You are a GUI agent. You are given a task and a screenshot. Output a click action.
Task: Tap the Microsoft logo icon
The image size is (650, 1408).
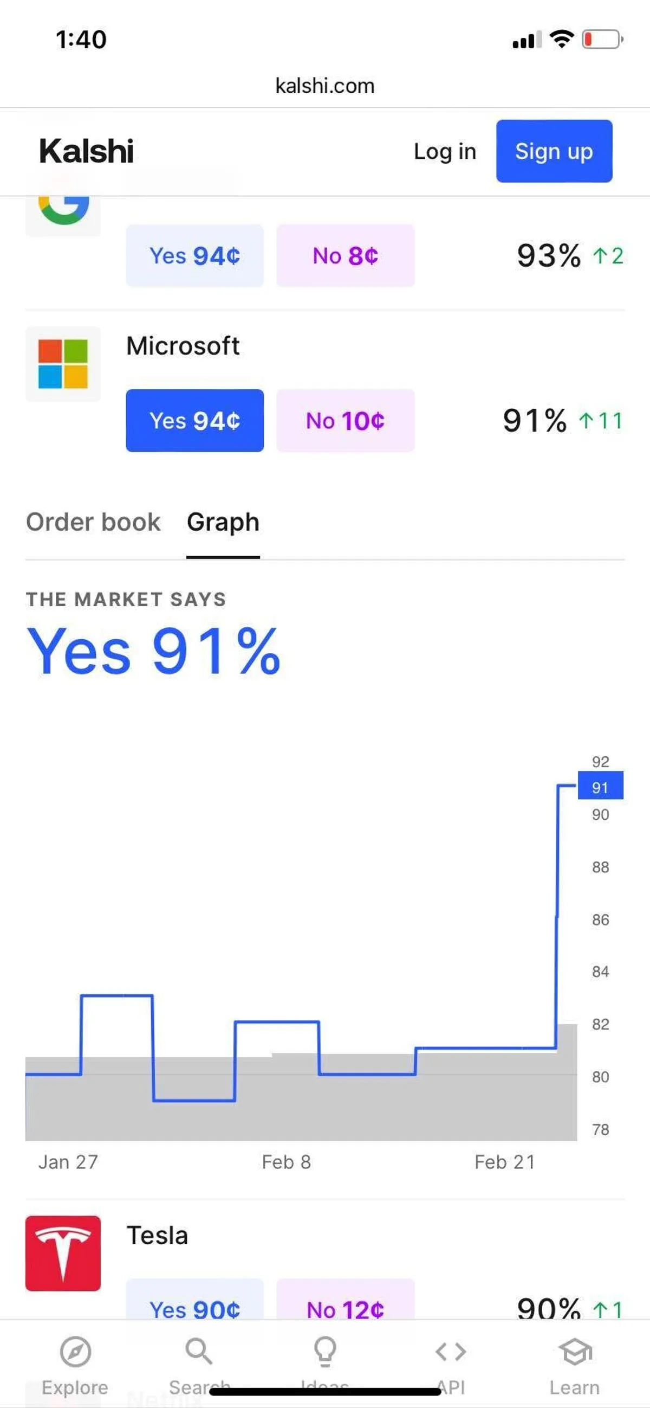point(63,364)
